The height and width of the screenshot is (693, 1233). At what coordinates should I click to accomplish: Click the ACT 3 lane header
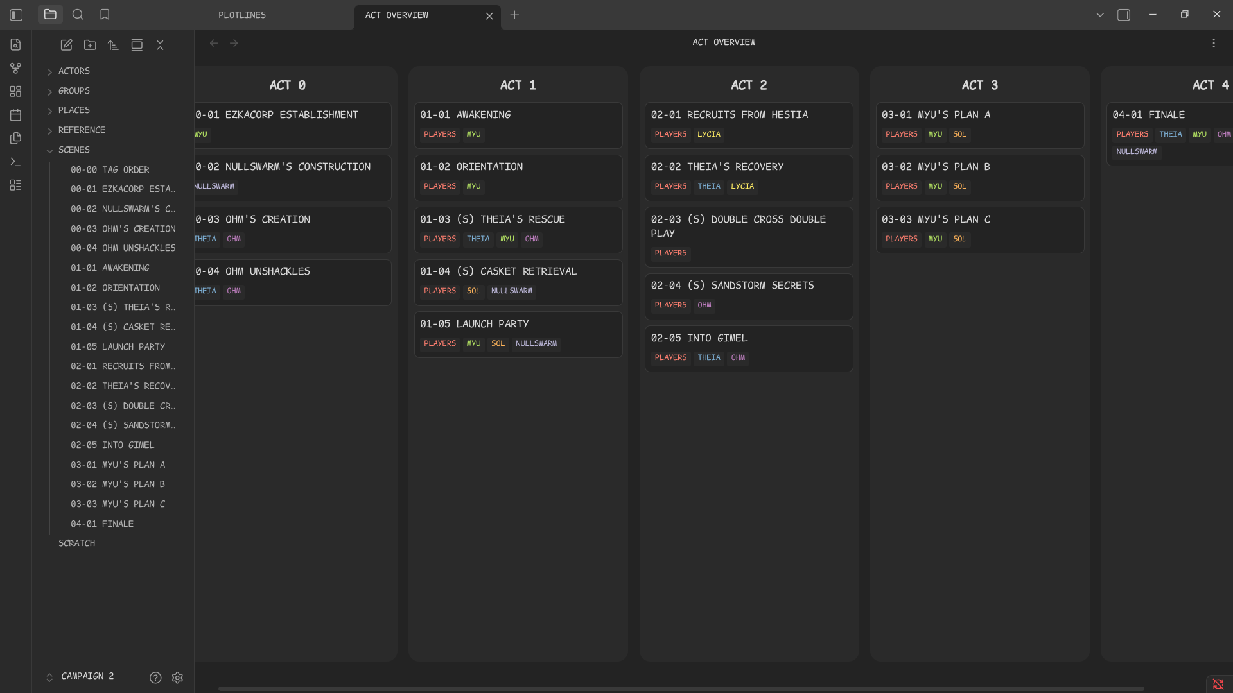pyautogui.click(x=979, y=85)
